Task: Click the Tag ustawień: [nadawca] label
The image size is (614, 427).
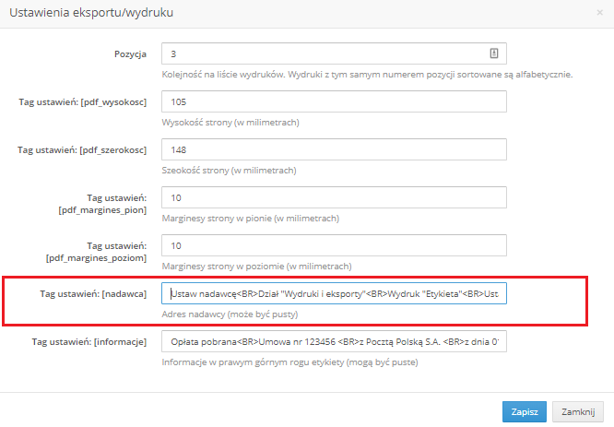Action: 93,294
